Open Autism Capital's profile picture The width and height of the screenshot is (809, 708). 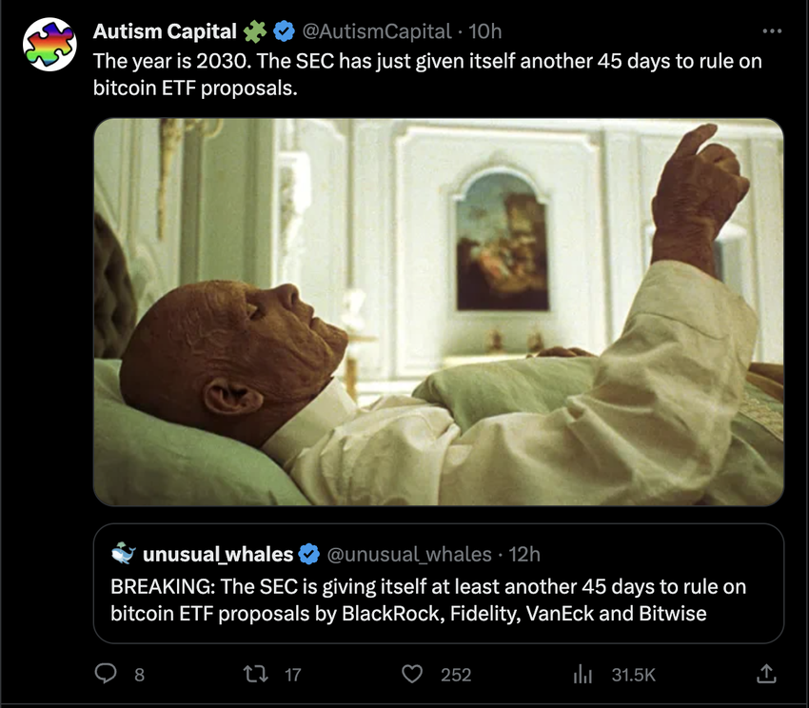[x=49, y=41]
